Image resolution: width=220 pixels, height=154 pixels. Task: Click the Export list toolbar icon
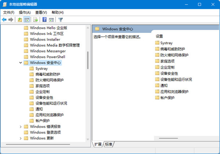point(36,20)
